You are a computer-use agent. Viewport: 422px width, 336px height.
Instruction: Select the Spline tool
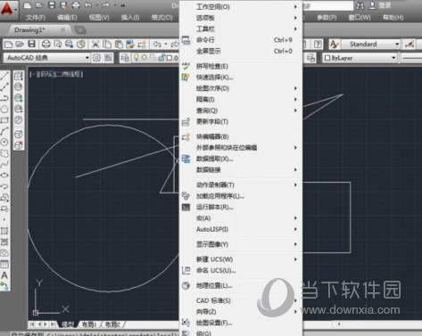point(4,164)
